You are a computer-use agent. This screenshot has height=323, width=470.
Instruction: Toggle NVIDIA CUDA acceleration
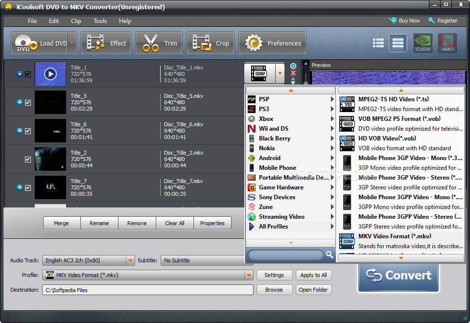tap(423, 43)
